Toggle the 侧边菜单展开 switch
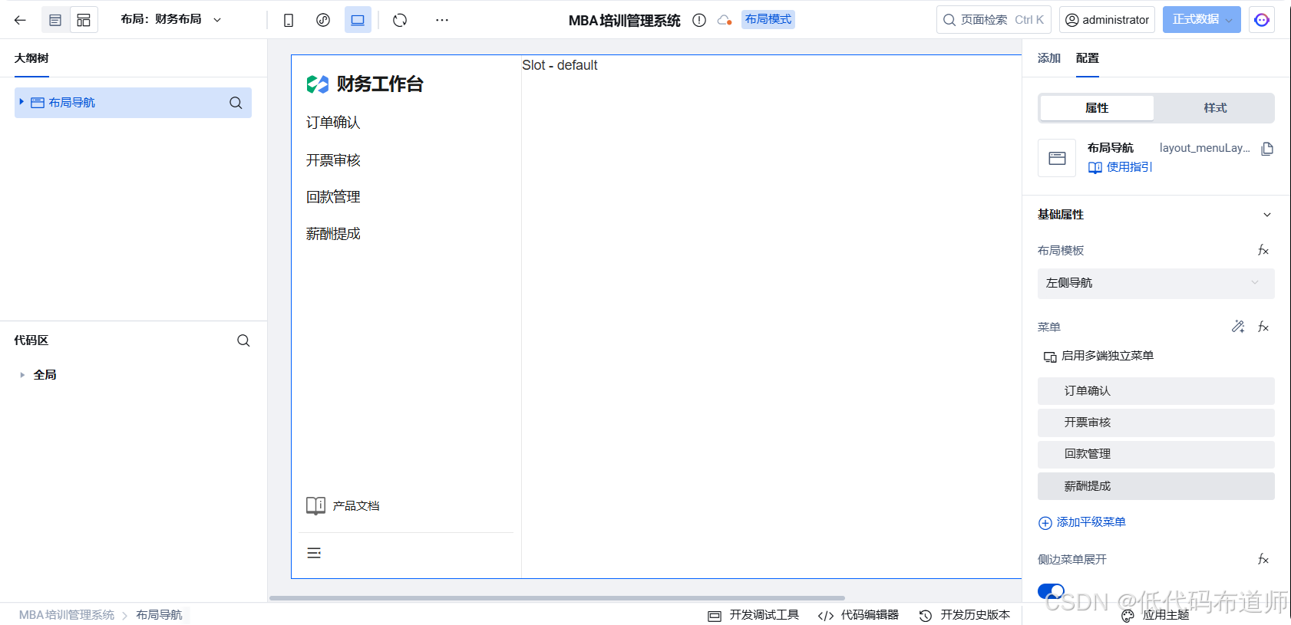 (1052, 591)
